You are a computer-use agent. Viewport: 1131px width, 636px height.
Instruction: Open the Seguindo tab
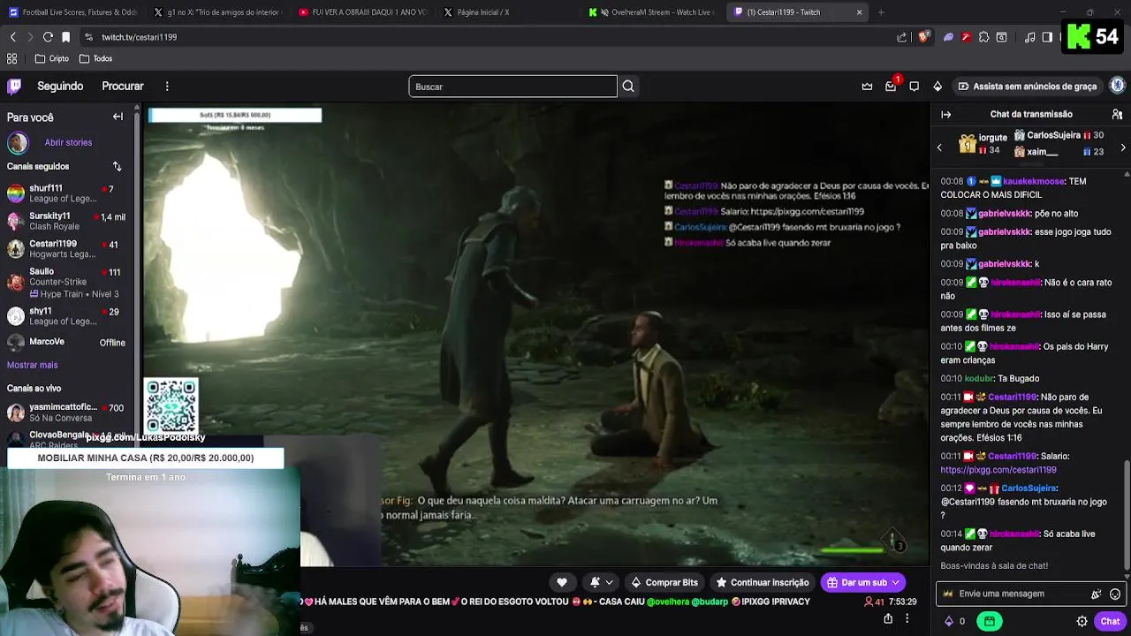(60, 86)
